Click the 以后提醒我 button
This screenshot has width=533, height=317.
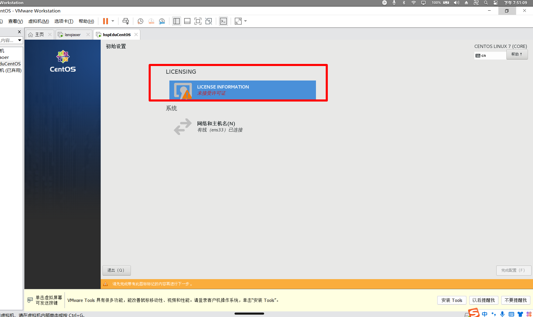[484, 300]
